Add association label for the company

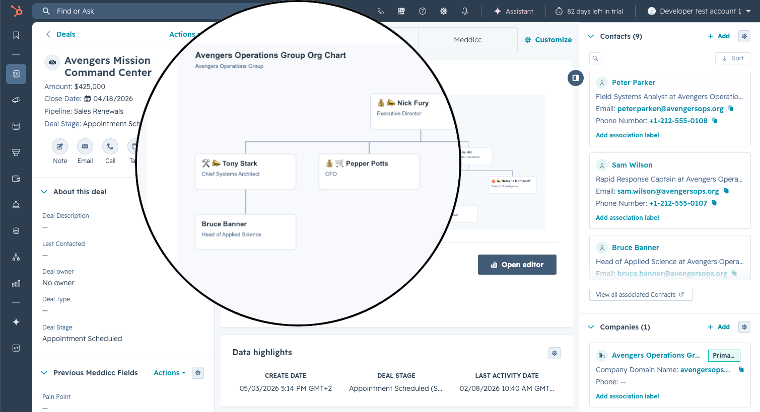[627, 396]
